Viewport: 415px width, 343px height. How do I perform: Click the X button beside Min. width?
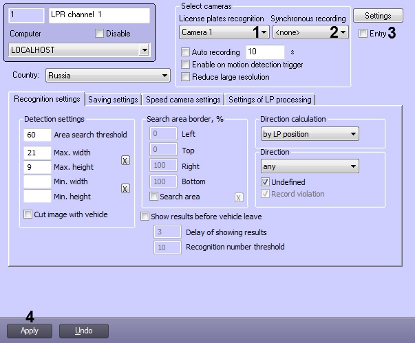pyautogui.click(x=125, y=188)
